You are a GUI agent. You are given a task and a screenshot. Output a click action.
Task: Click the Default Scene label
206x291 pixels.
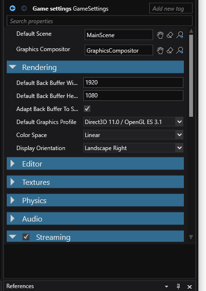click(34, 34)
